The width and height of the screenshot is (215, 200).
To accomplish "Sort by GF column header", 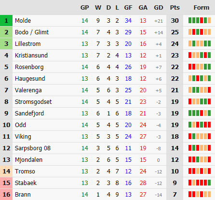I will [128, 8].
